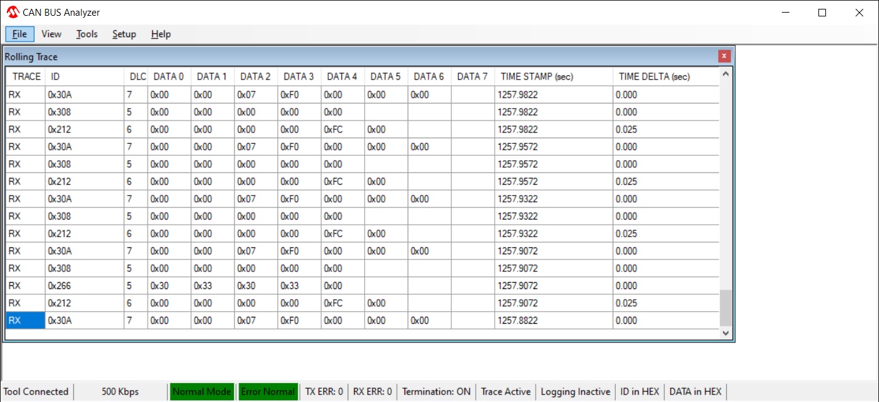Toggle the Termination: ON status field

[436, 392]
